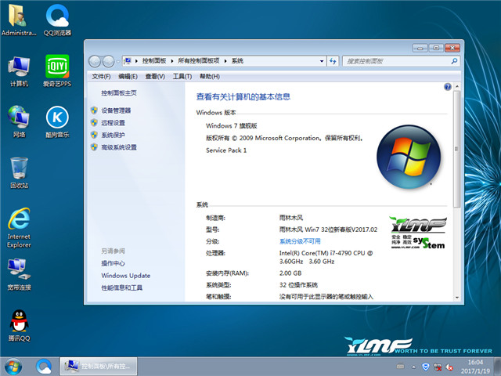
Task: Select the text 雨林木风 Win7 32位新春版V2017.02
Action: coord(328,230)
